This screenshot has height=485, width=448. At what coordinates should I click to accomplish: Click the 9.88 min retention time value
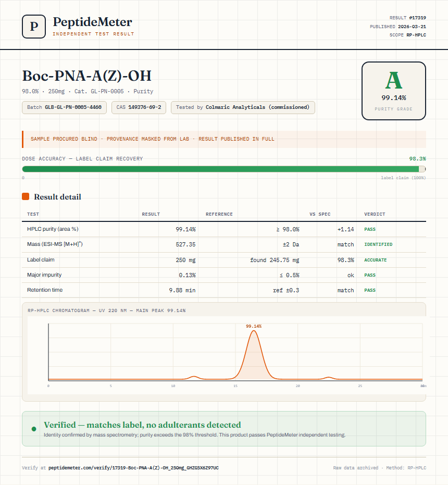[182, 290]
